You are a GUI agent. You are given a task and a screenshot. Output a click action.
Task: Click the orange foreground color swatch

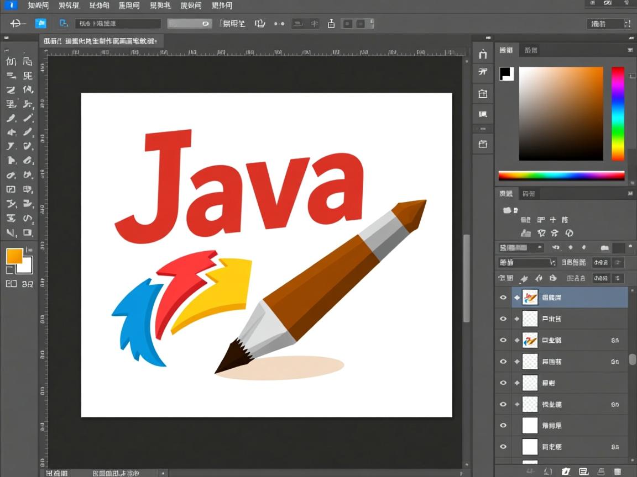click(15, 257)
